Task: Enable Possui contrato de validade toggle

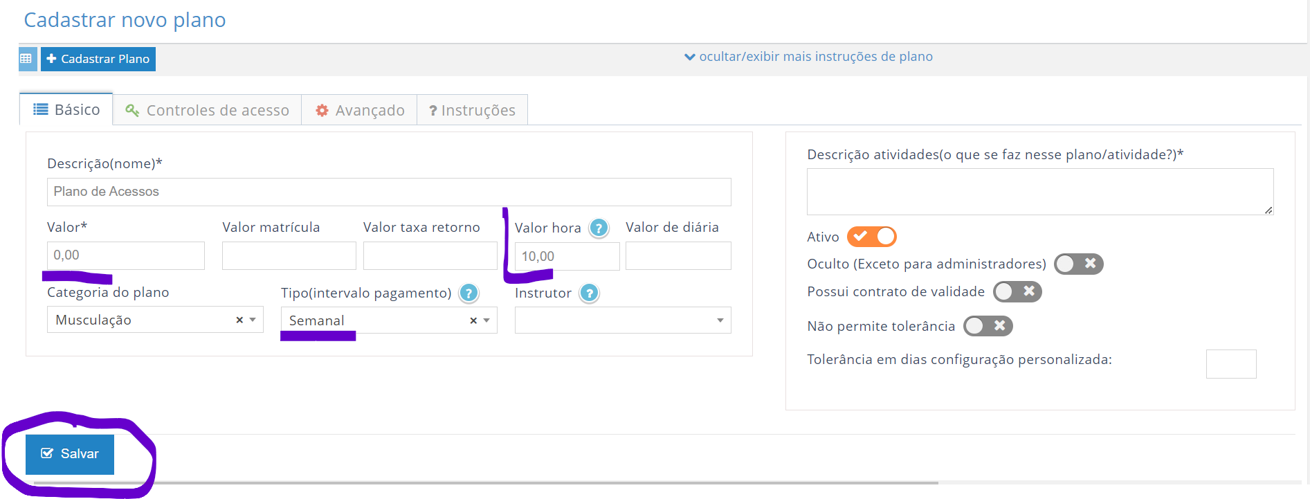Action: pos(1017,291)
